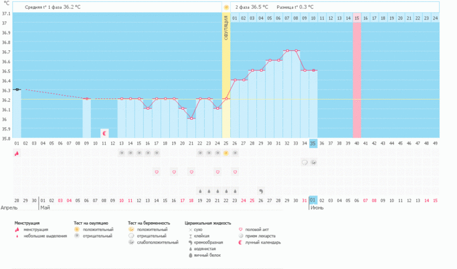Click the negative ovulation test icon on day 13
This screenshot has height=269, width=457.
122,153
